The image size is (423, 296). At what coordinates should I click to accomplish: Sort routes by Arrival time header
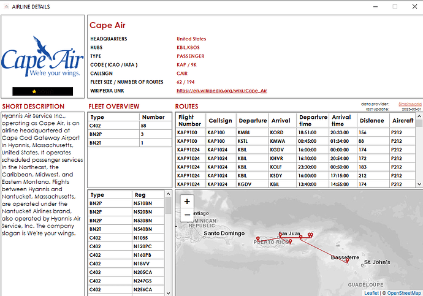click(x=343, y=121)
